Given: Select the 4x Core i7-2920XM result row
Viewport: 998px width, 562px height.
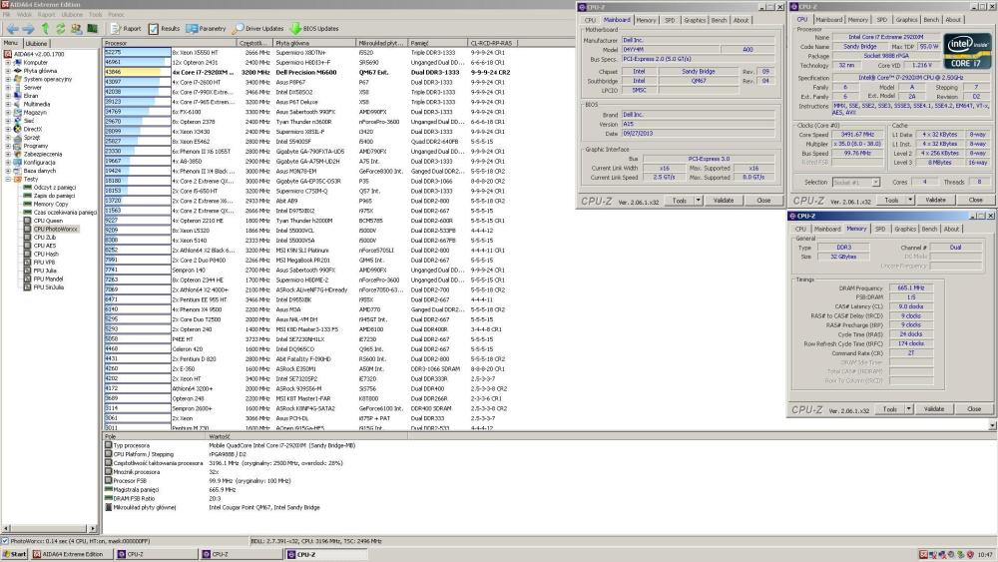Looking at the screenshot, I should pos(308,73).
